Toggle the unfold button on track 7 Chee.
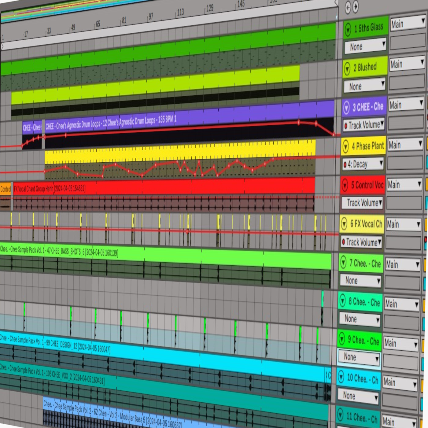The image size is (428, 428). coord(343,262)
